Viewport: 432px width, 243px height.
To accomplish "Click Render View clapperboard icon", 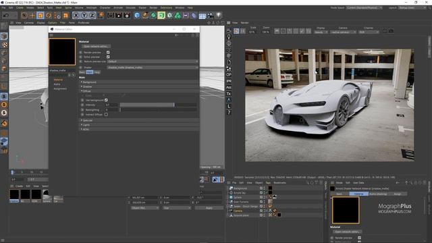I will (111, 16).
